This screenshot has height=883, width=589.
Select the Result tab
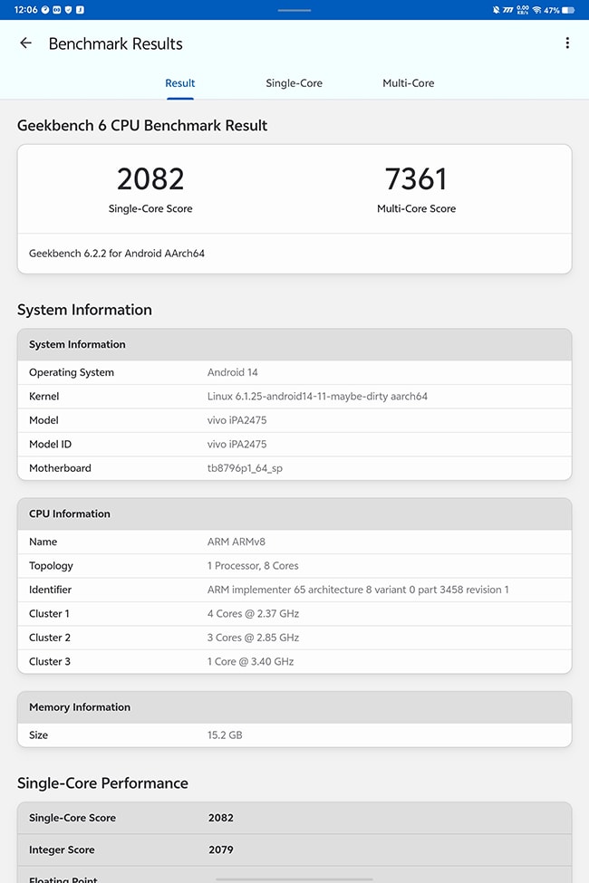tap(180, 83)
